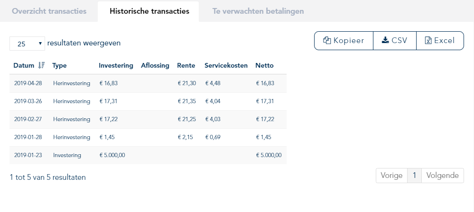Switch to Overzicht transacties tab
This screenshot has width=474, height=212.
(x=49, y=11)
